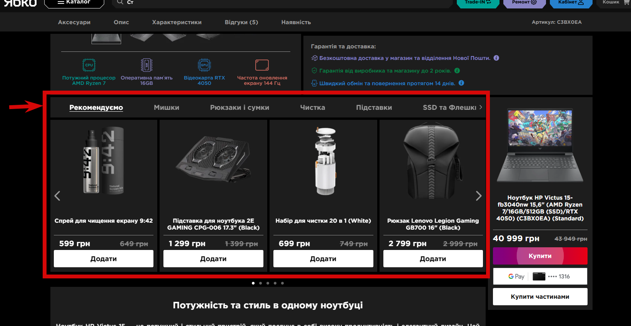Open Спрей для чищення екрану 9:42 title
The image size is (631, 326).
(104, 221)
